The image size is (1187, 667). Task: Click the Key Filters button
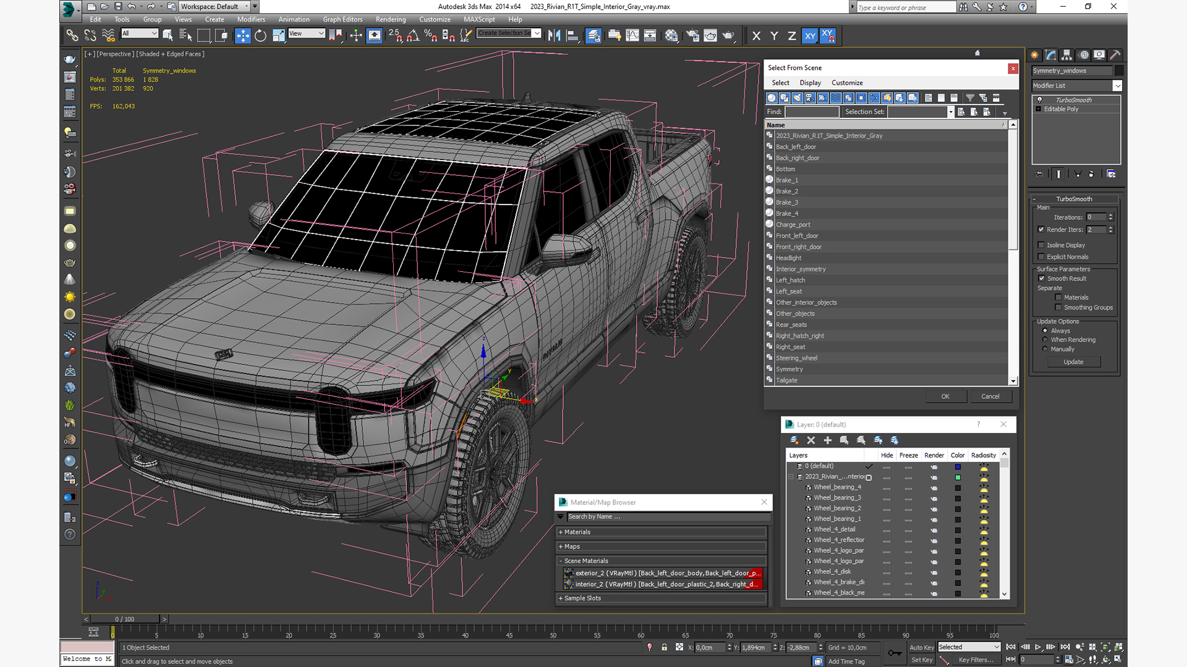click(976, 660)
